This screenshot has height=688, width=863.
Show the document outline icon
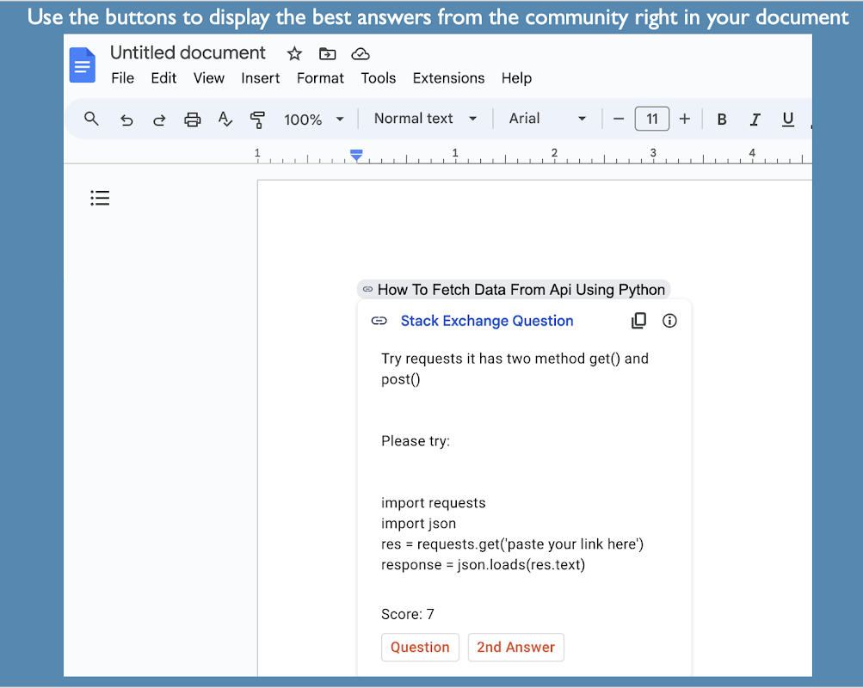tap(100, 198)
